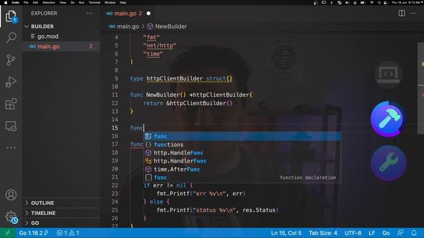Open Run and Debug view icon

point(11,82)
